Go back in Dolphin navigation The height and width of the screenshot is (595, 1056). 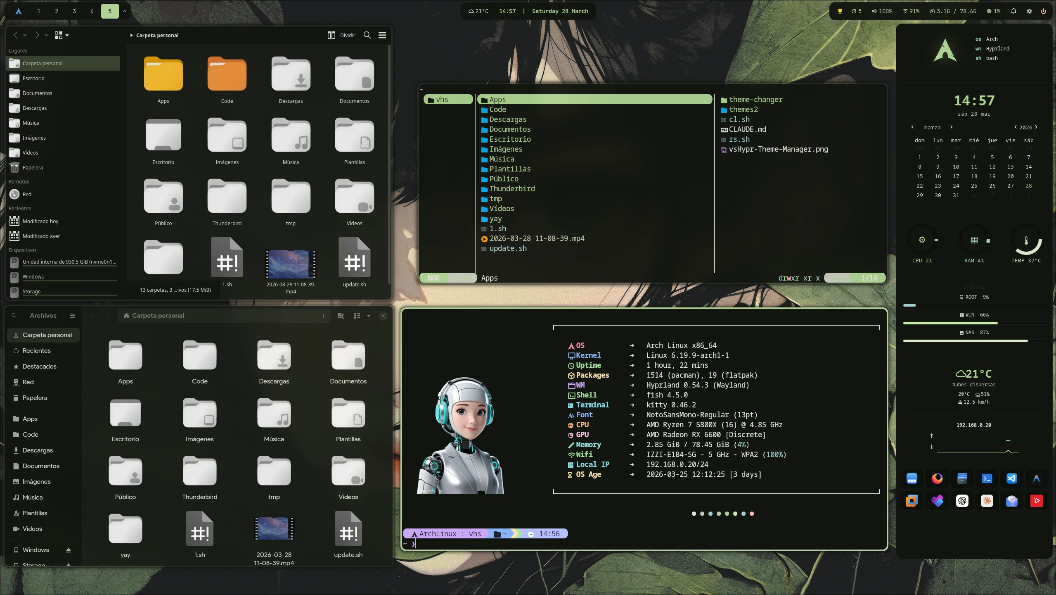pos(16,35)
